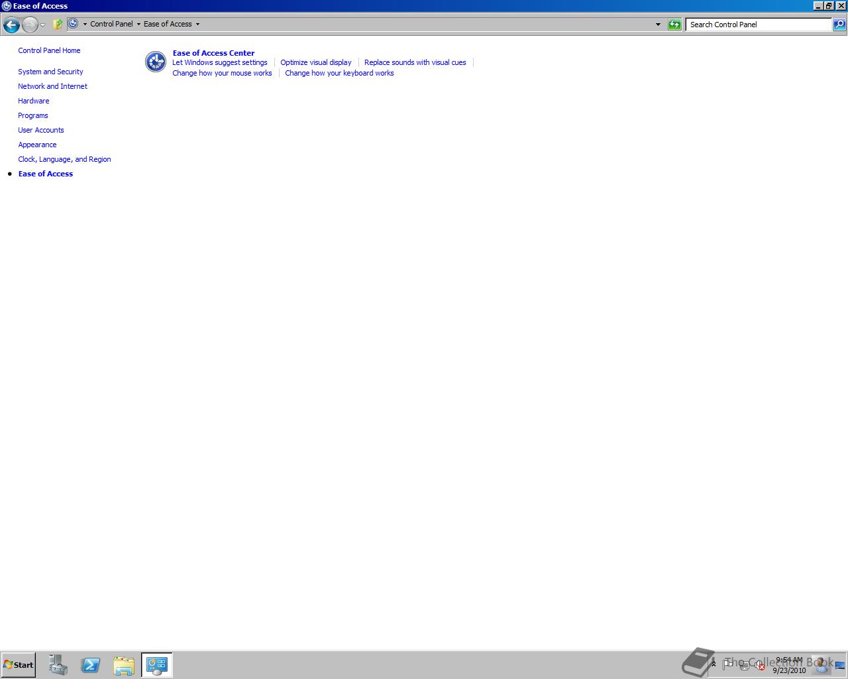Expand root dropdown arrow before Control Panel

tap(85, 25)
